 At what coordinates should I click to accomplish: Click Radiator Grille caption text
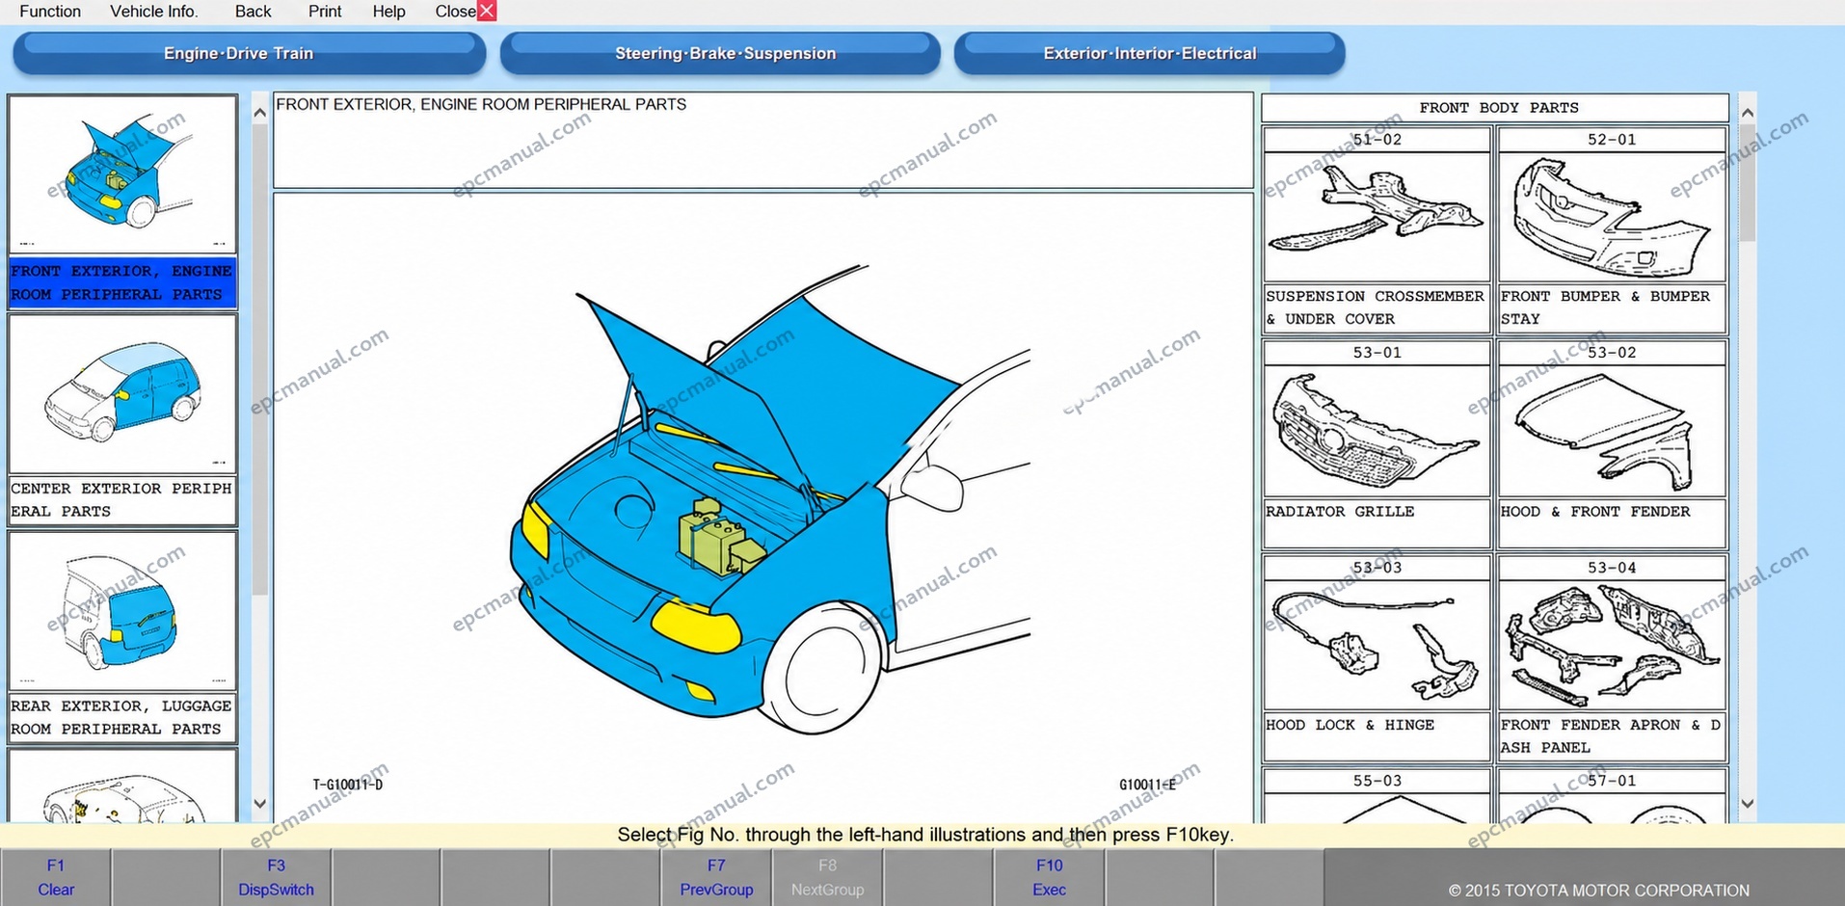pyautogui.click(x=1340, y=512)
